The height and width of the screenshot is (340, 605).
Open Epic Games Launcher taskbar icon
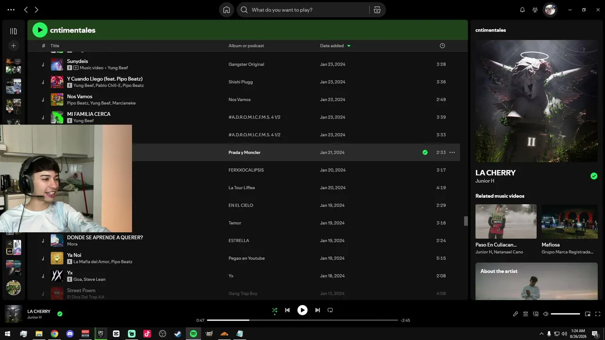[x=101, y=334]
